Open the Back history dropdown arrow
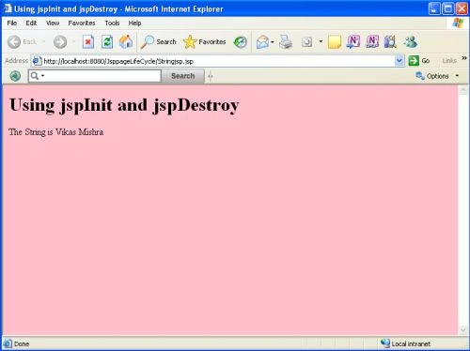The height and width of the screenshot is (351, 470). coord(44,41)
